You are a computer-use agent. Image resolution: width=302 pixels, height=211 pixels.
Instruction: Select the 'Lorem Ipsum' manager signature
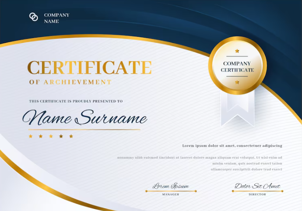click(x=171, y=186)
